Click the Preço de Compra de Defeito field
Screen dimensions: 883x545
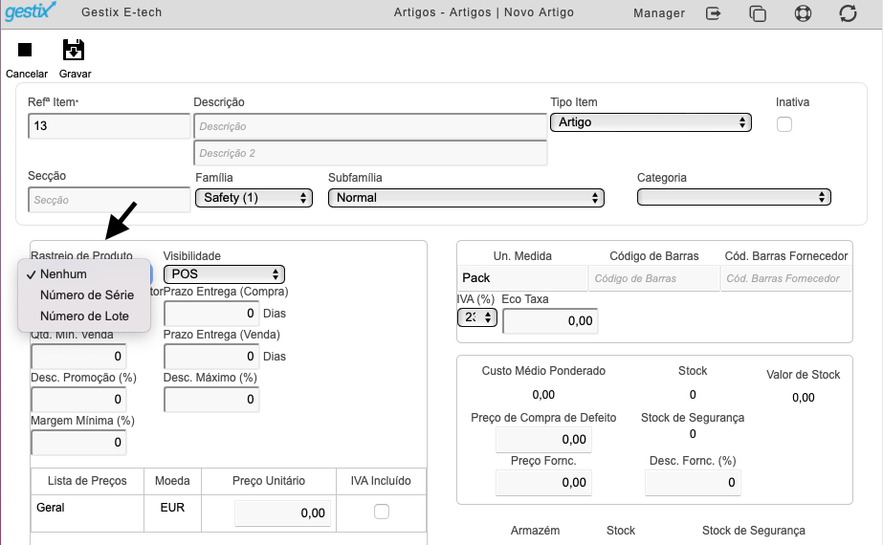click(543, 439)
